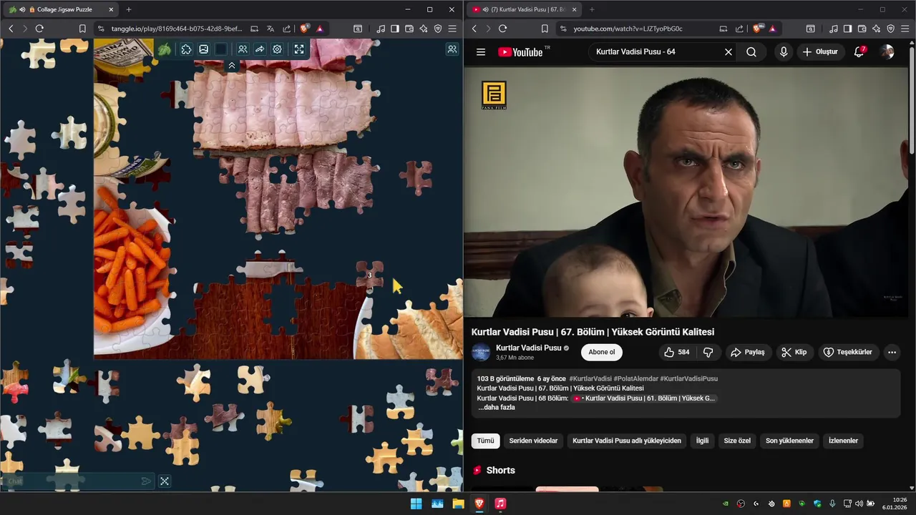This screenshot has height=515, width=916.
Task: Mute the YouTube tab audio
Action: click(x=486, y=9)
